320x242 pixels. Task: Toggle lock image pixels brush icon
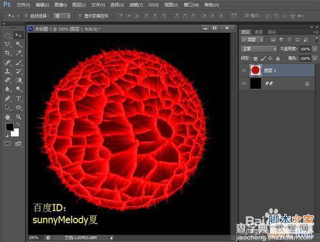point(263,58)
